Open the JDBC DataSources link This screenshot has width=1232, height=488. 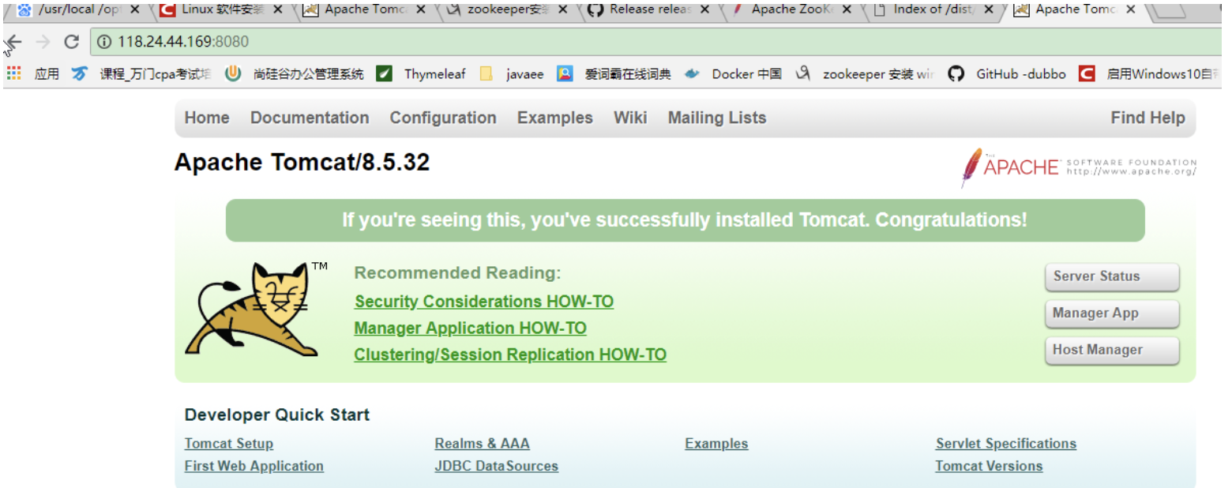pyautogui.click(x=496, y=466)
